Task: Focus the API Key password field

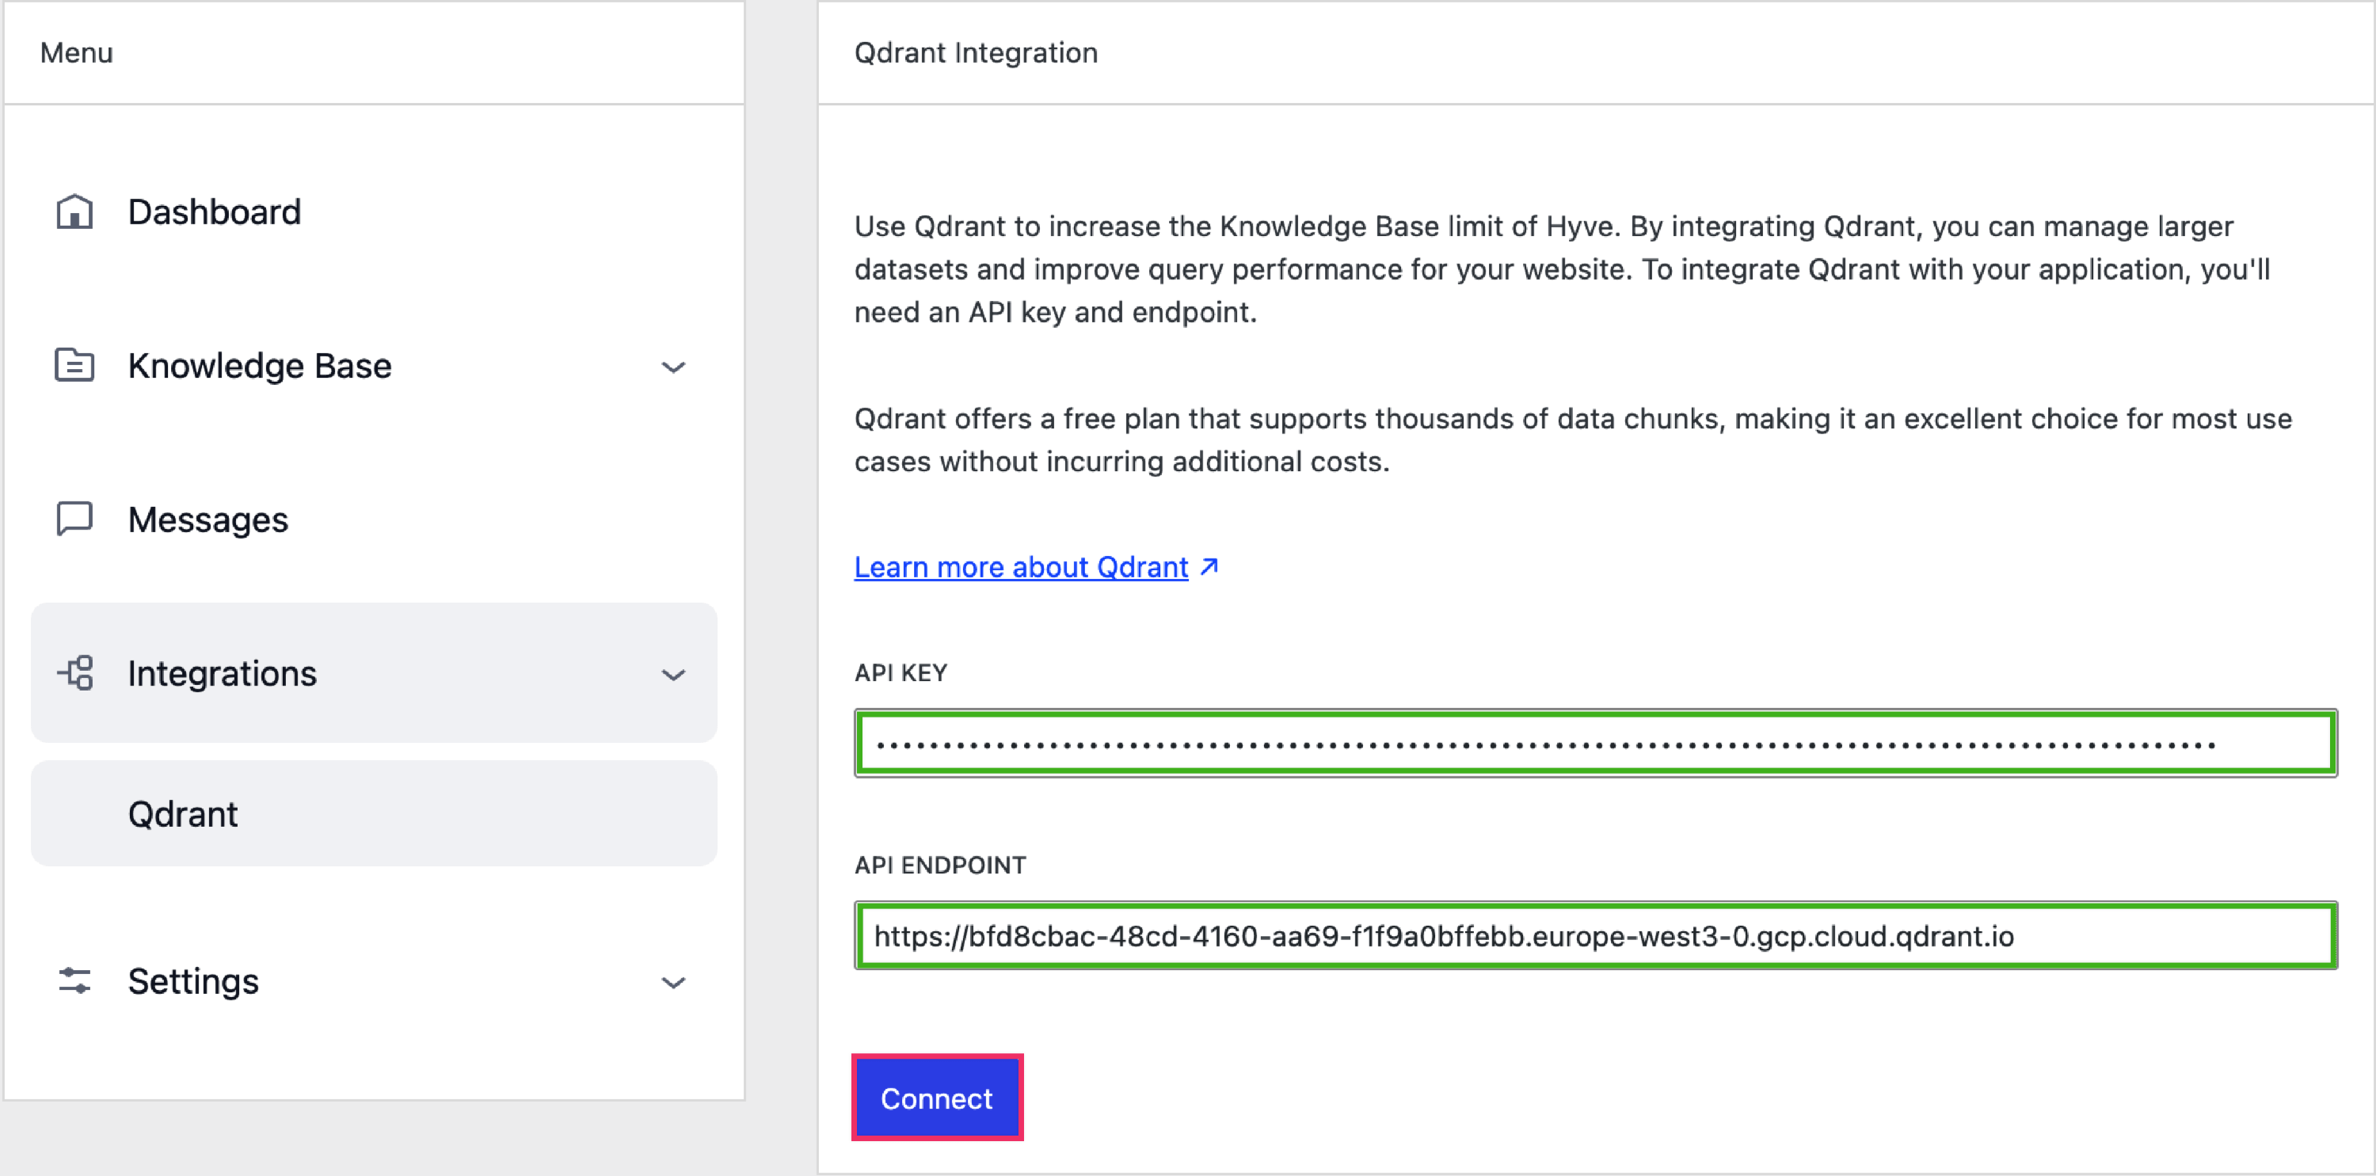Action: click(x=1596, y=744)
